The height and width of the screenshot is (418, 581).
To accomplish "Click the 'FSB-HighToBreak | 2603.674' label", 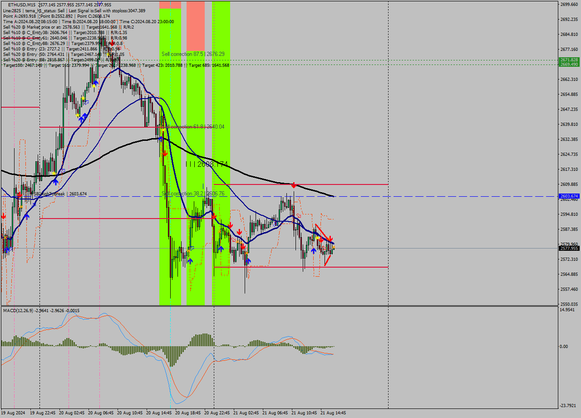I will (x=59, y=194).
